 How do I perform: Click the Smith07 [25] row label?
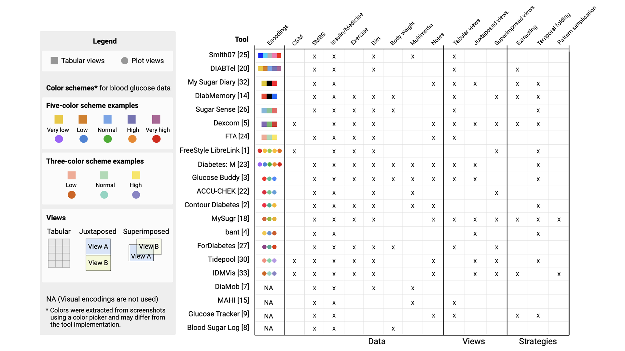(229, 55)
